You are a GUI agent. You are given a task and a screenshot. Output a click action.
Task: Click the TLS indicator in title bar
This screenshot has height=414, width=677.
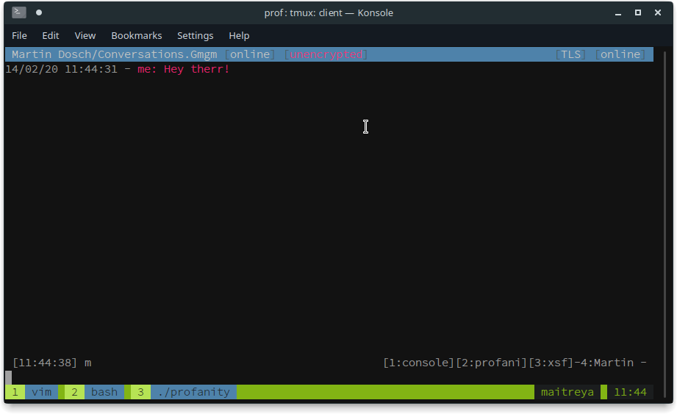pos(571,54)
